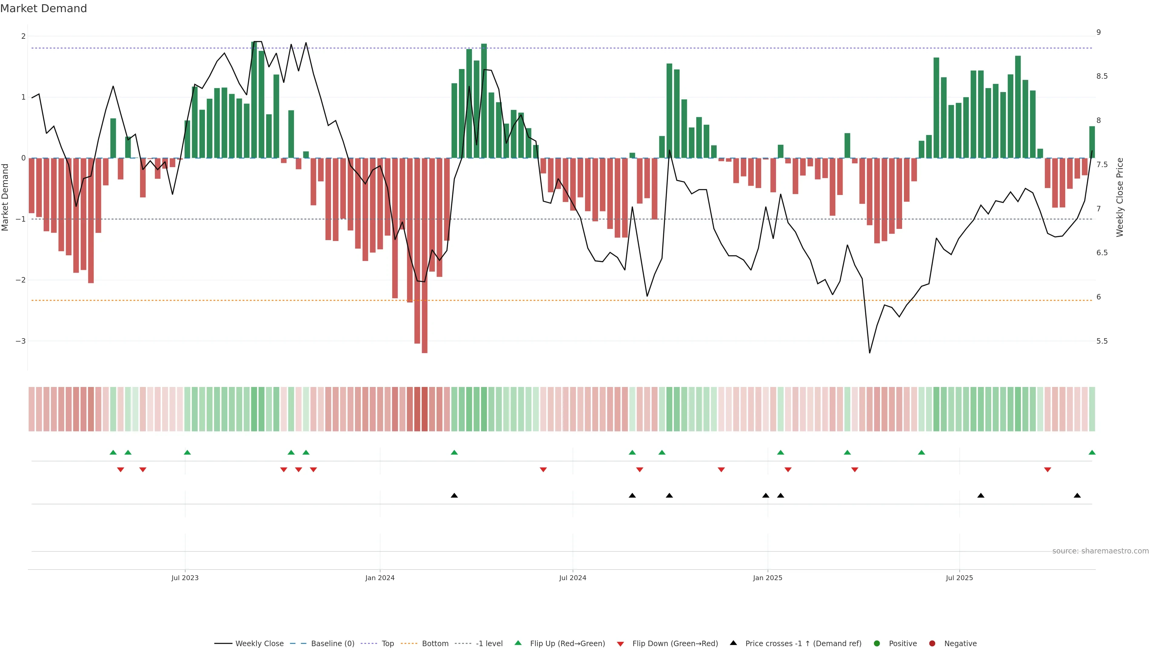Click the source: sharemaestro.com text
Image resolution: width=1164 pixels, height=654 pixels.
[1100, 551]
